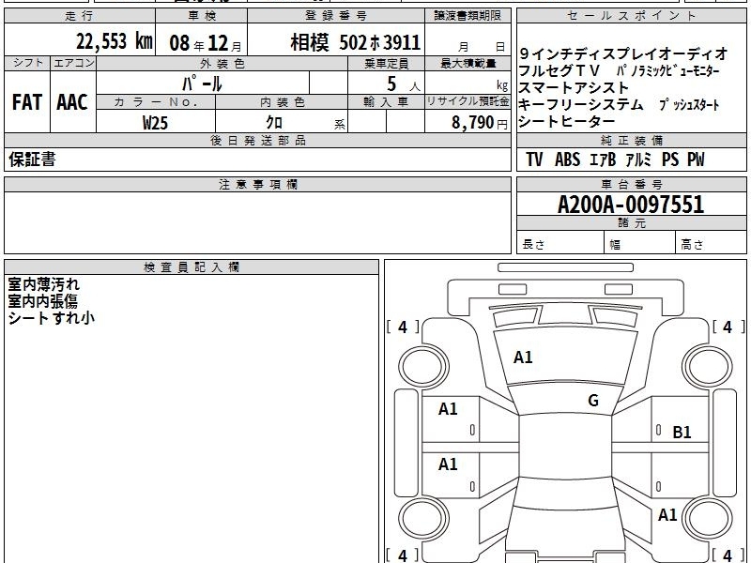Click the 幅 dimension field

[x=640, y=243]
